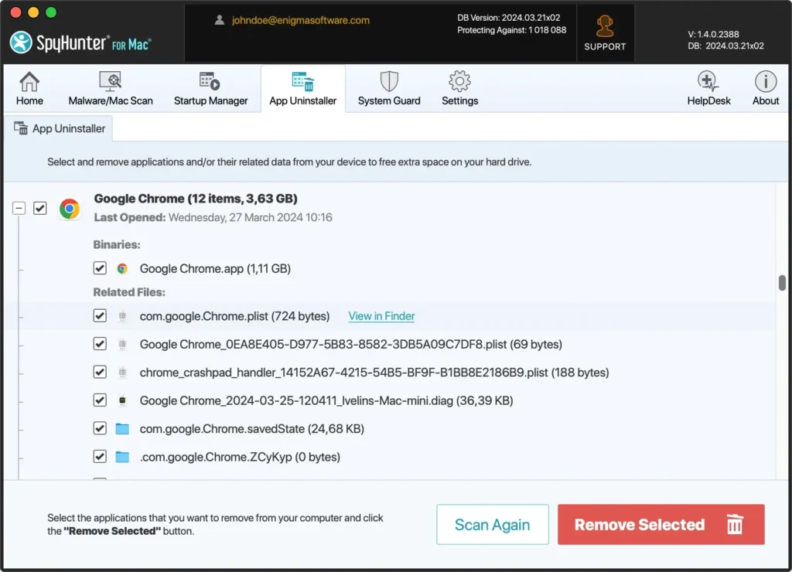Screen dimensions: 792x572
Task: Uncheck the com.google.Chrome.plist checkbox
Action: pyautogui.click(x=100, y=315)
